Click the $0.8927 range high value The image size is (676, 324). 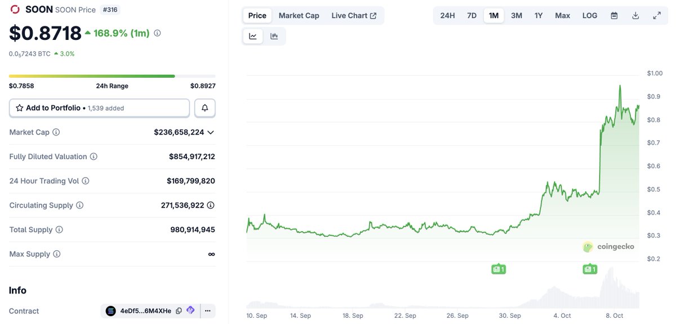pyautogui.click(x=203, y=86)
